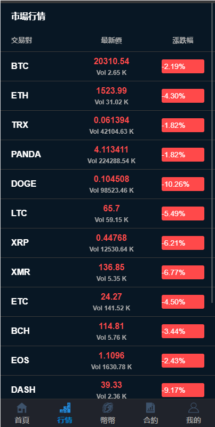Click the DASH -9.17% change badge
This screenshot has width=215, height=427.
point(182,390)
